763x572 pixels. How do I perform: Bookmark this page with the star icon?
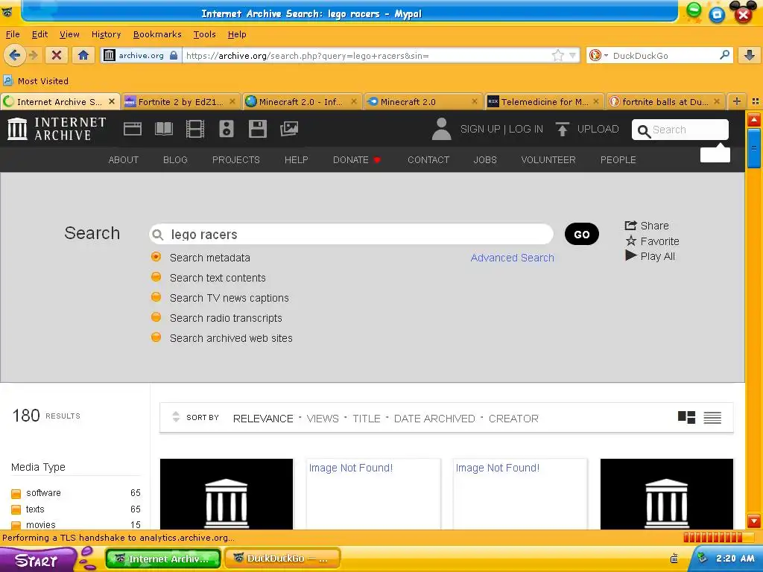click(557, 55)
